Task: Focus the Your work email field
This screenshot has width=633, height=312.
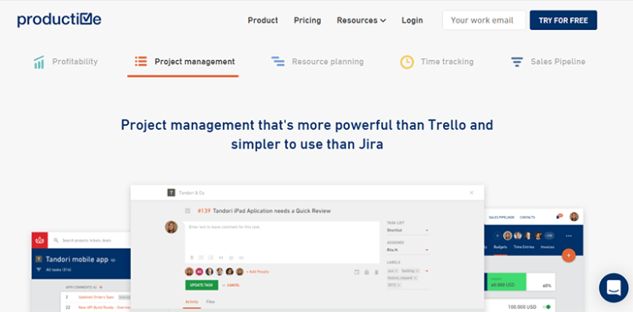Action: (x=484, y=20)
